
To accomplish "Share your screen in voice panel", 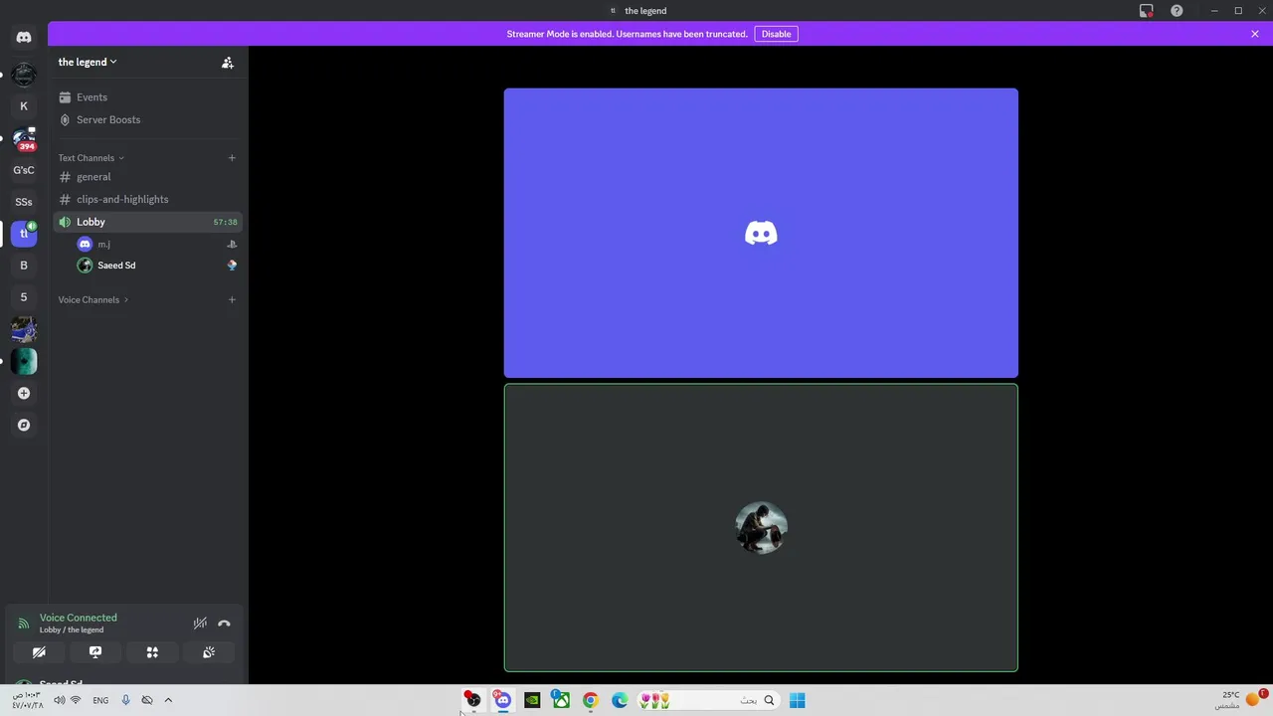I will (95, 652).
